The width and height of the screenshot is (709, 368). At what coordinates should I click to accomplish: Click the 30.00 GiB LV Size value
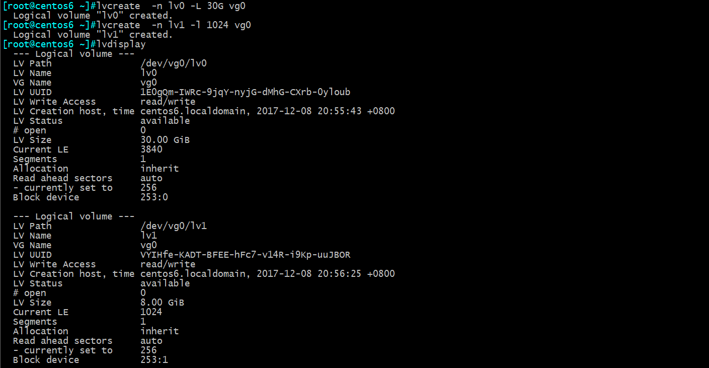pos(165,140)
